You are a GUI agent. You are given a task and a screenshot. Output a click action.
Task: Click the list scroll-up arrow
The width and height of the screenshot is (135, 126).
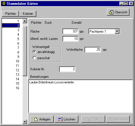click(25, 21)
